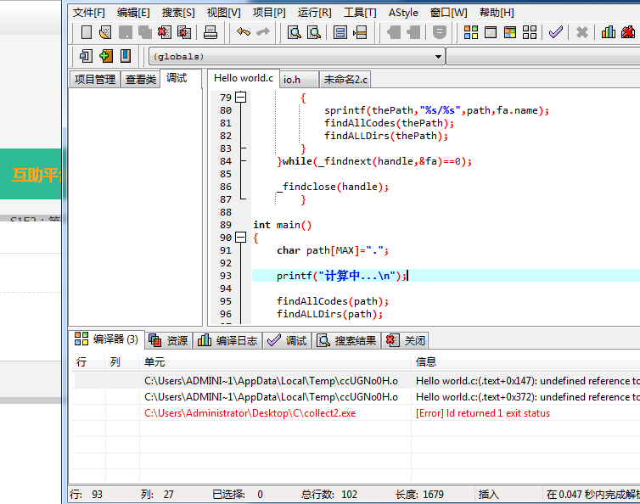The width and height of the screenshot is (640, 504).
Task: Open profile analysis bar-chart icon
Action: tap(608, 32)
